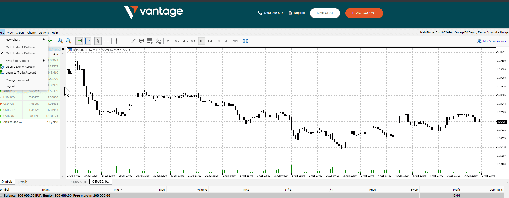Click the Deposit bank icon
The height and width of the screenshot is (198, 509).
pos(290,13)
